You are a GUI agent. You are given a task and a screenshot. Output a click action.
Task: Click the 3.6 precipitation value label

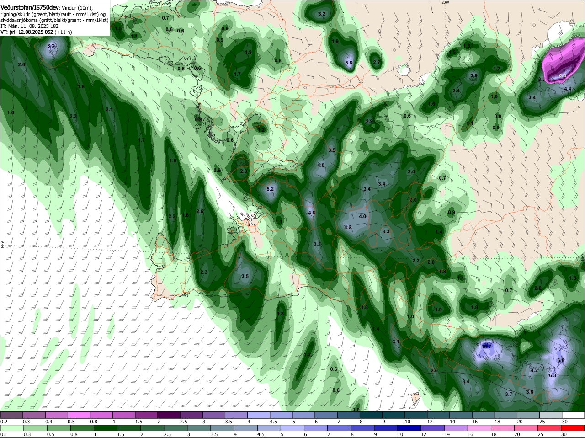point(530,392)
